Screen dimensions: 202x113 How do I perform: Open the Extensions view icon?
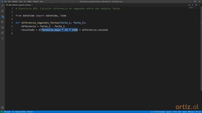(x=3, y=33)
